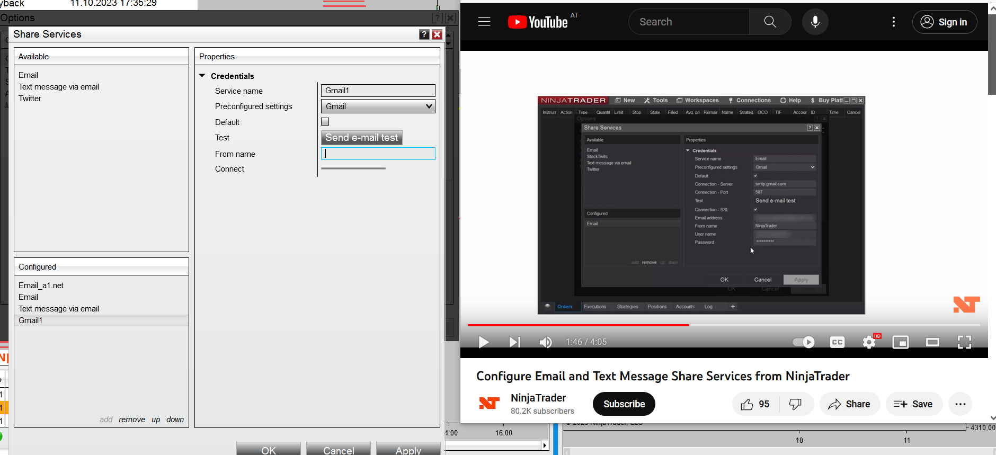Confirm Share Services with OK
This screenshot has height=455, width=996.
269,449
